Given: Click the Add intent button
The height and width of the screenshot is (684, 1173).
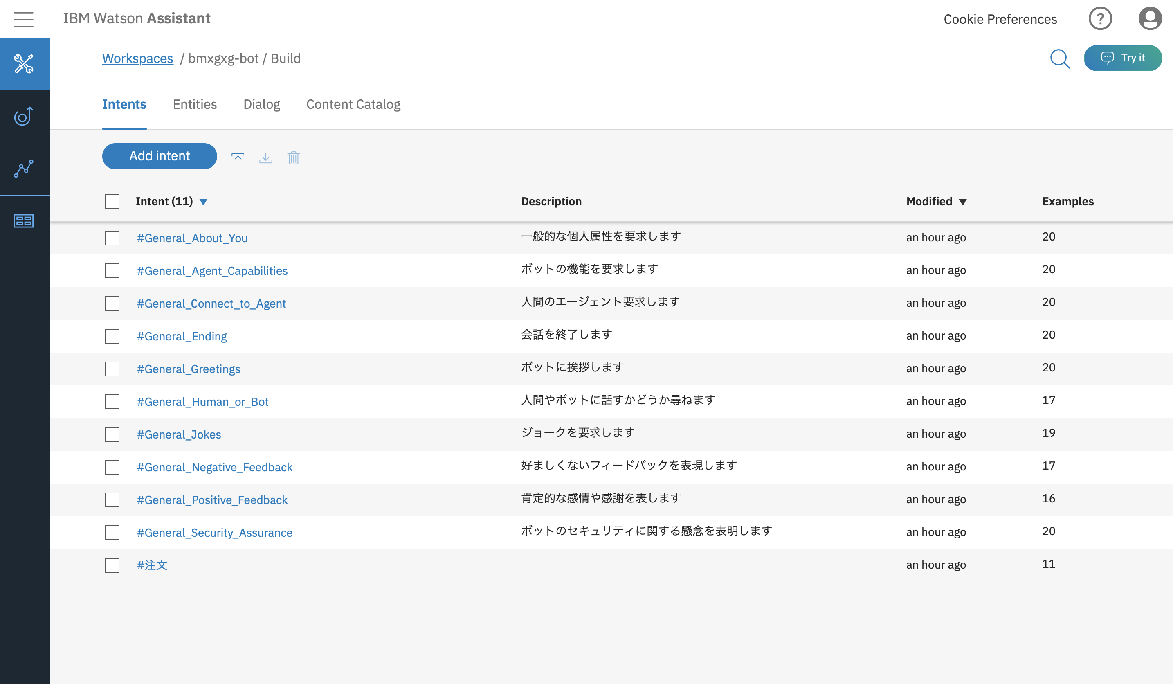Looking at the screenshot, I should 159,156.
